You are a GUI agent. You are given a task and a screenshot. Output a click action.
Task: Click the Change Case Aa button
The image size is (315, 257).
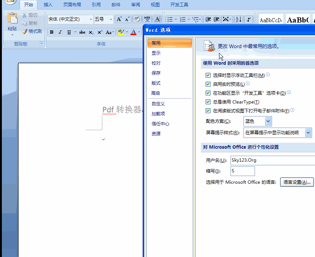(x=110, y=32)
